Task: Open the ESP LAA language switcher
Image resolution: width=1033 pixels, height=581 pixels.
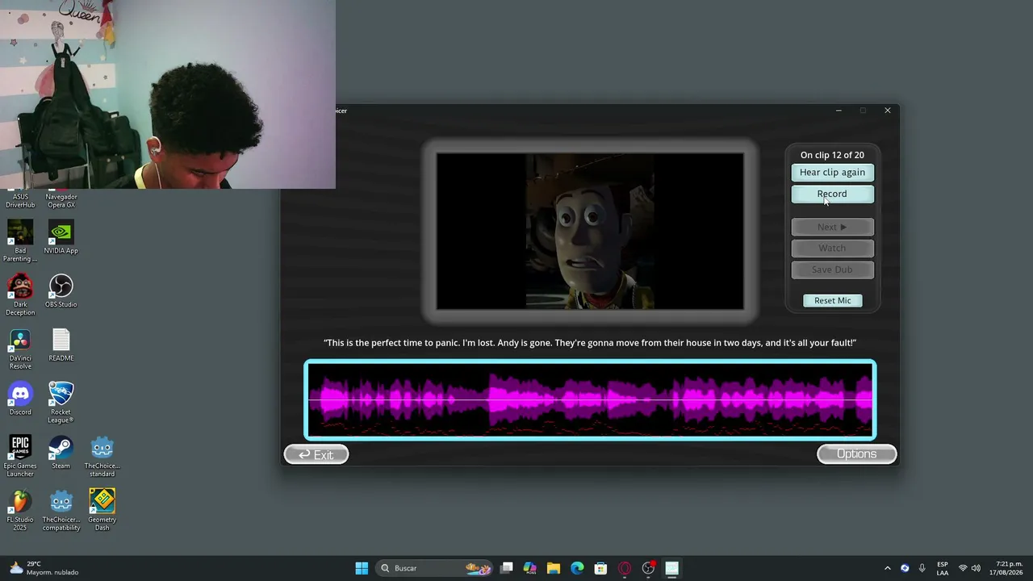Action: click(943, 568)
